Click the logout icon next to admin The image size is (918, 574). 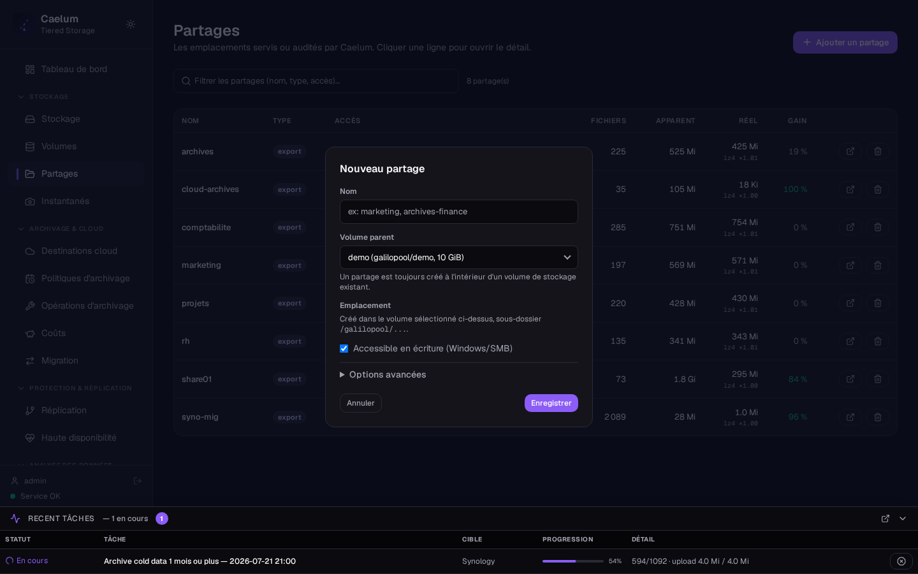pyautogui.click(x=138, y=481)
